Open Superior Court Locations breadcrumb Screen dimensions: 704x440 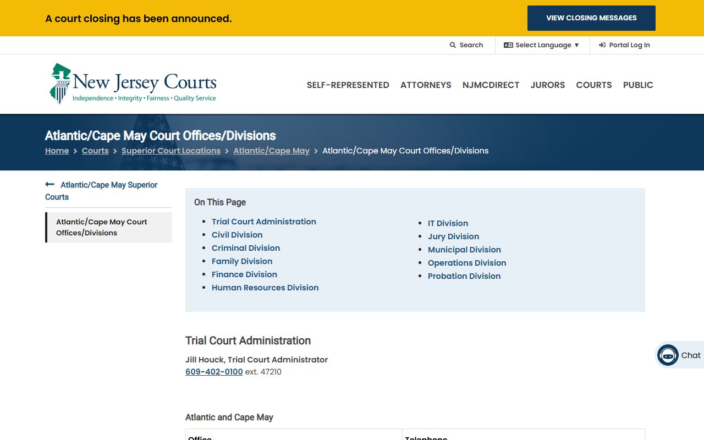coord(171,151)
